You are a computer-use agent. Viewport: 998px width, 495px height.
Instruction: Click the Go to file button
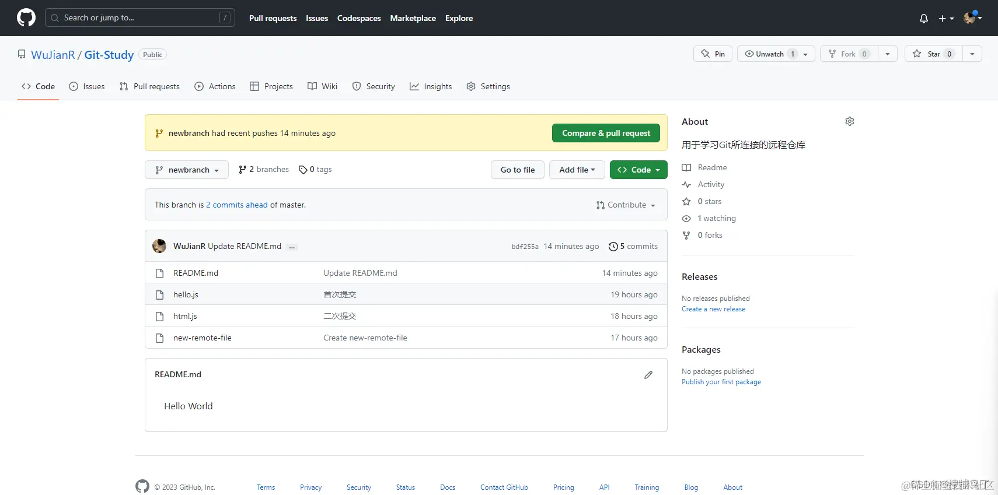pos(518,170)
